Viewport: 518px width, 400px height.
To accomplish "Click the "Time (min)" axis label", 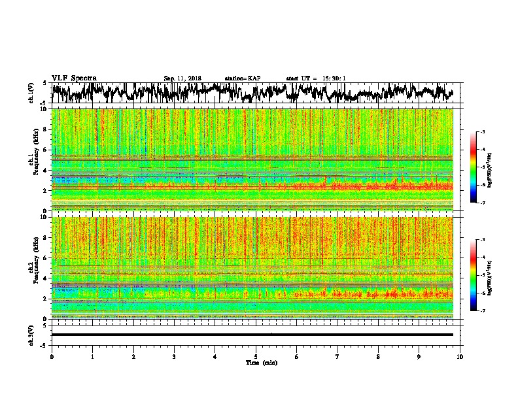I will tap(262, 363).
